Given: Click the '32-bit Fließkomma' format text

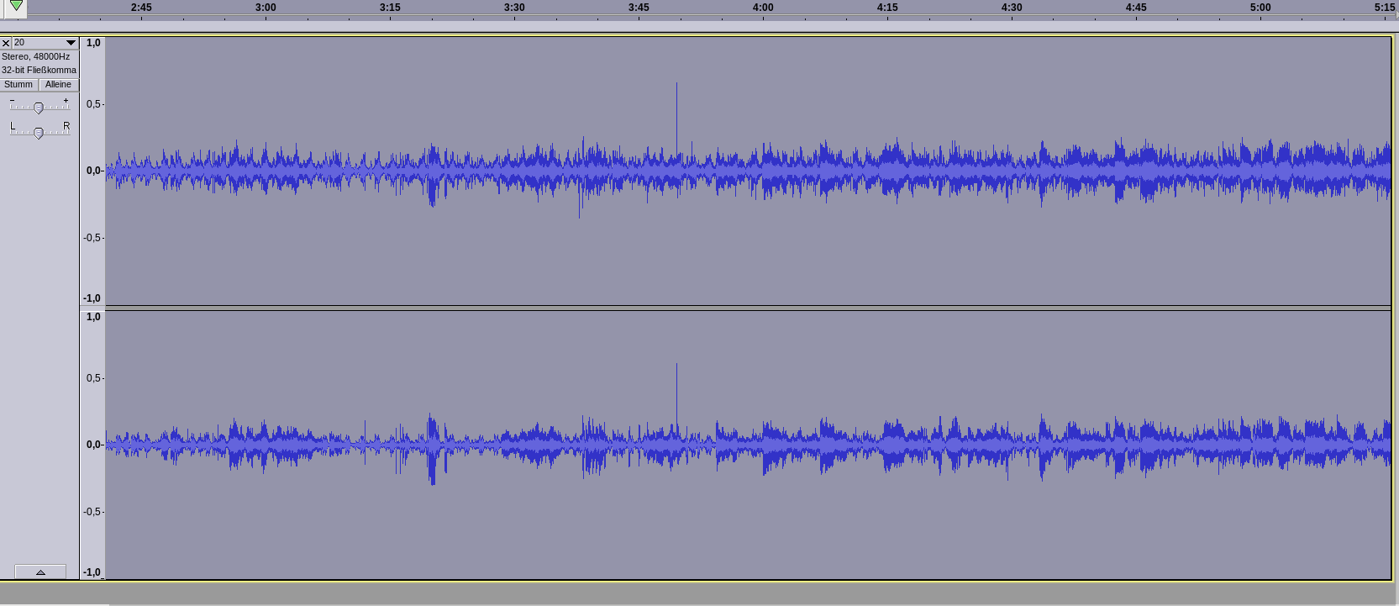Looking at the screenshot, I should coord(39,71).
